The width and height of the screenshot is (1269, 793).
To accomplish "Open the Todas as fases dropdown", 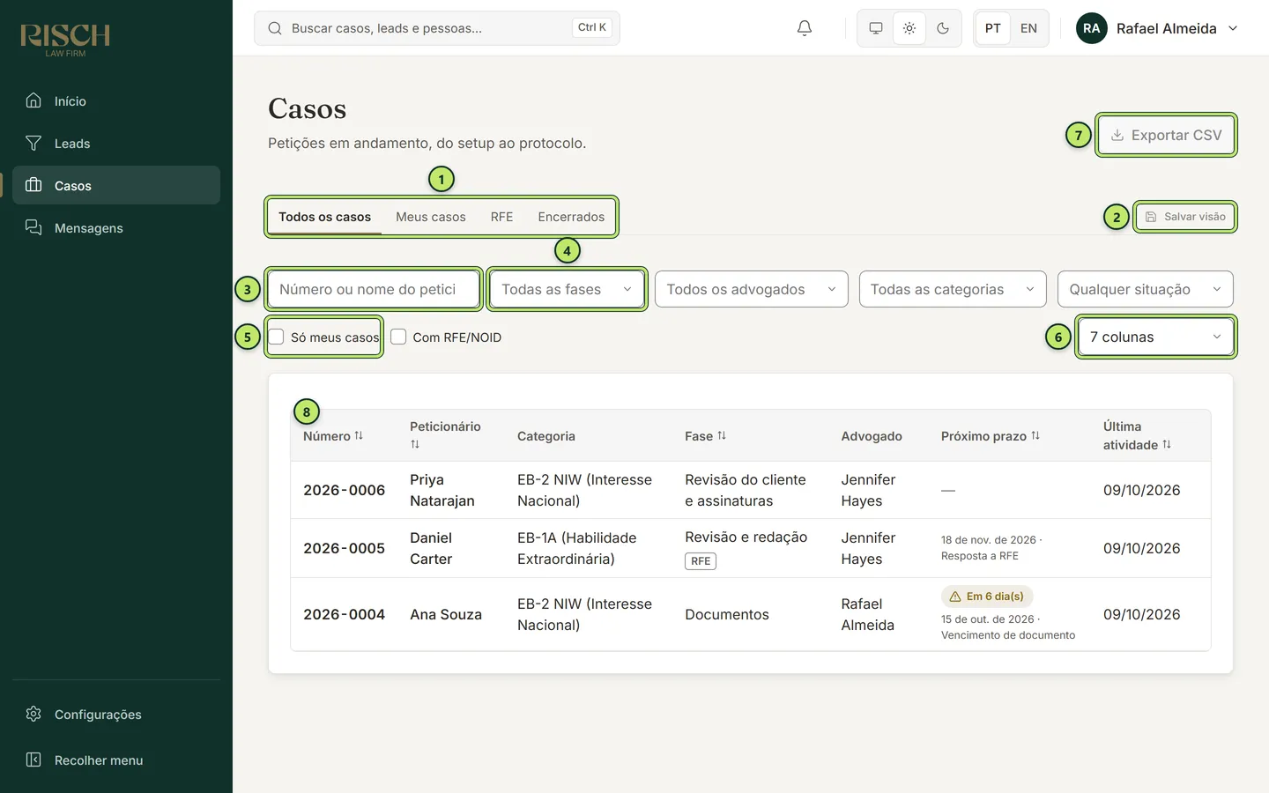I will point(567,289).
